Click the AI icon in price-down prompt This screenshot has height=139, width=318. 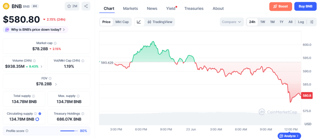click(7, 29)
